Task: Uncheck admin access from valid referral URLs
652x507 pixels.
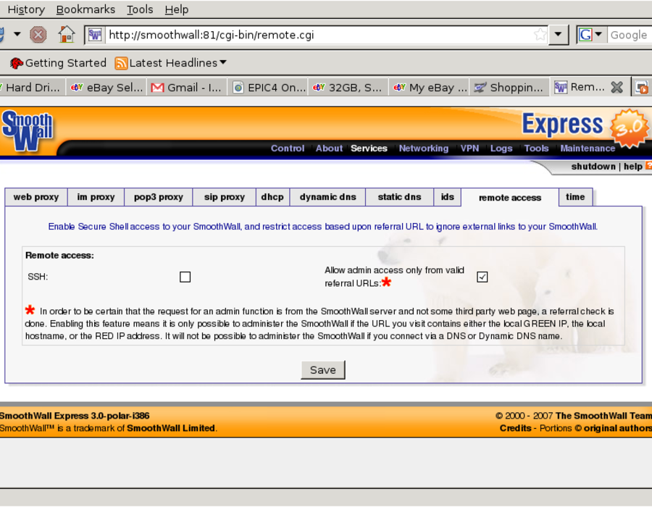Action: coord(482,277)
